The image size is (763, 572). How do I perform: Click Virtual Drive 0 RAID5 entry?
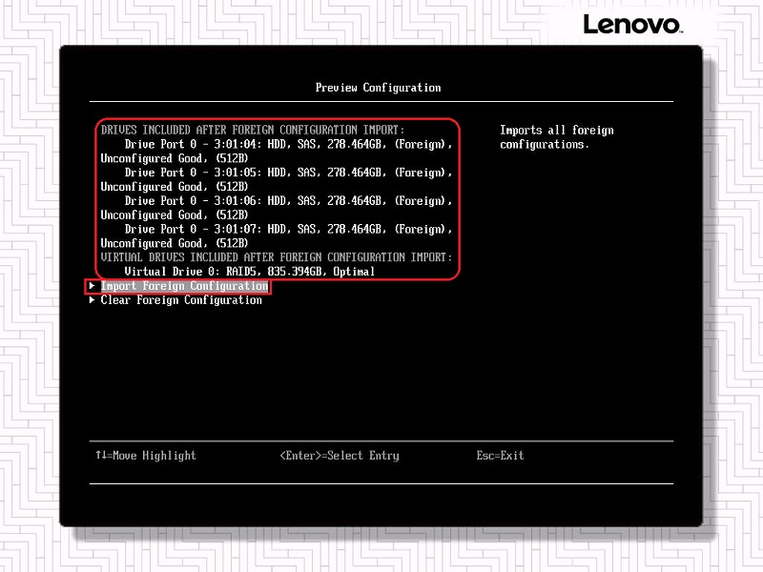coord(250,272)
